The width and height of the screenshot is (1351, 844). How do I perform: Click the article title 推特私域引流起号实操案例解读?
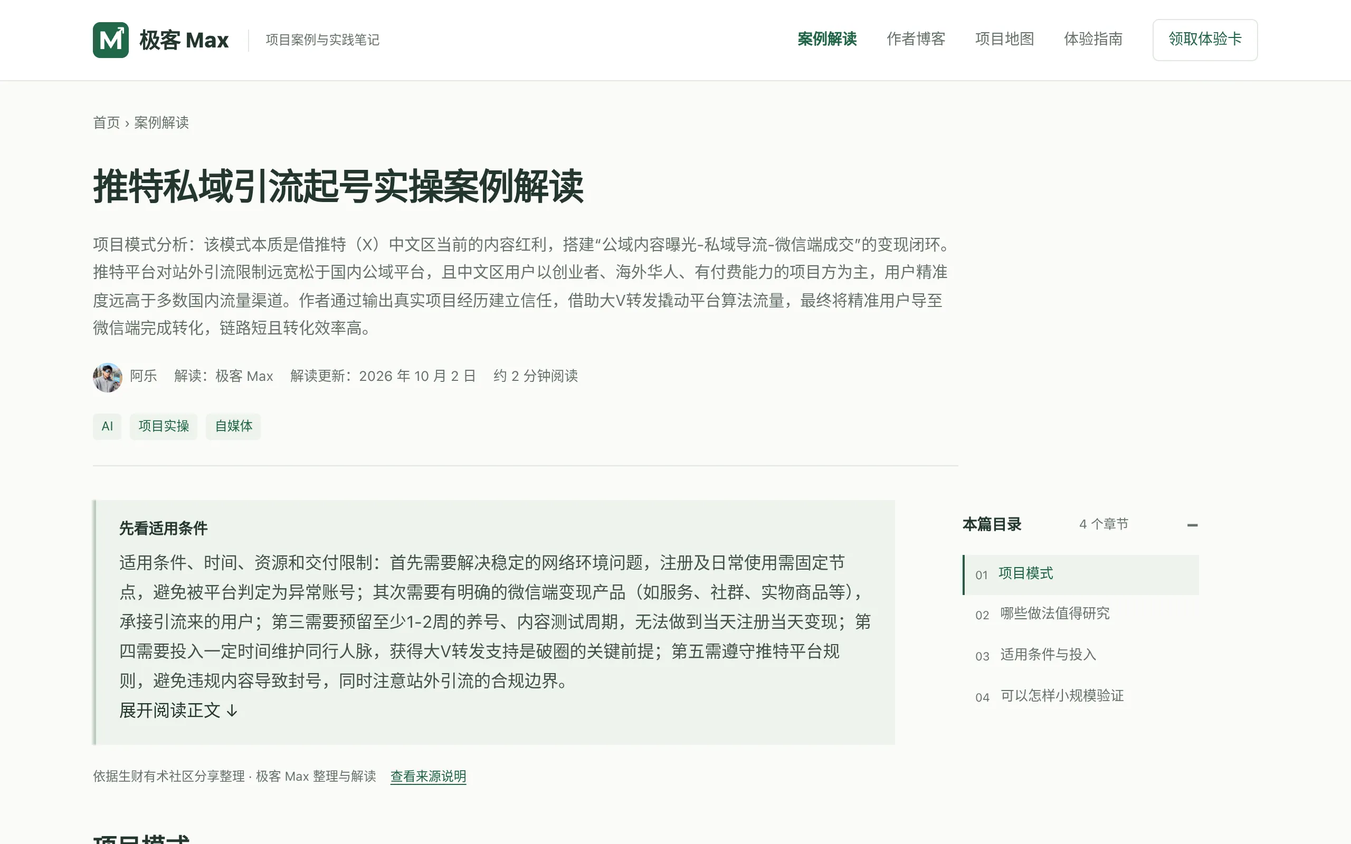point(338,186)
